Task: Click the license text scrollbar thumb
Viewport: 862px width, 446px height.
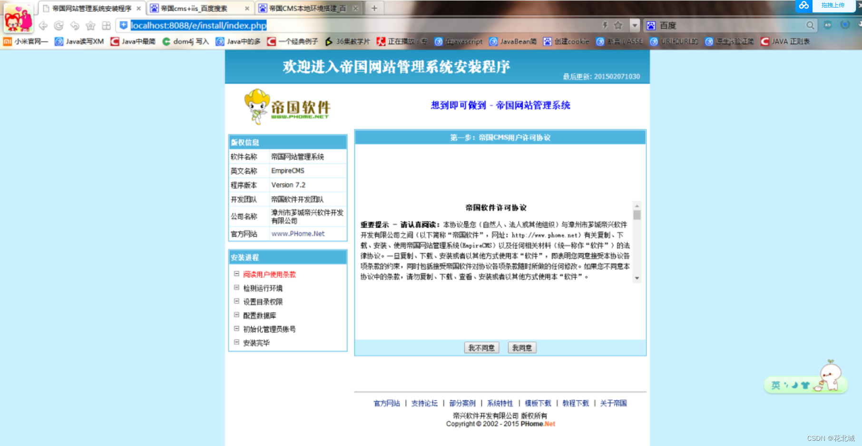Action: point(637,215)
